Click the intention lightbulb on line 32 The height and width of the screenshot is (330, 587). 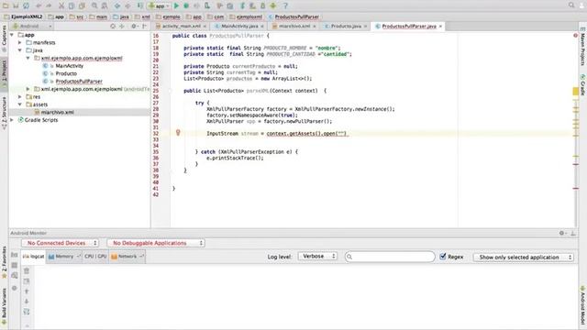(178, 132)
